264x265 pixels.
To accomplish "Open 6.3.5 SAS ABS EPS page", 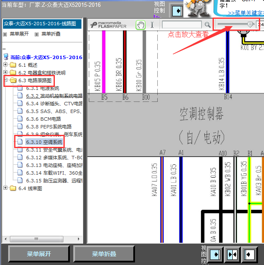I will point(54,111).
